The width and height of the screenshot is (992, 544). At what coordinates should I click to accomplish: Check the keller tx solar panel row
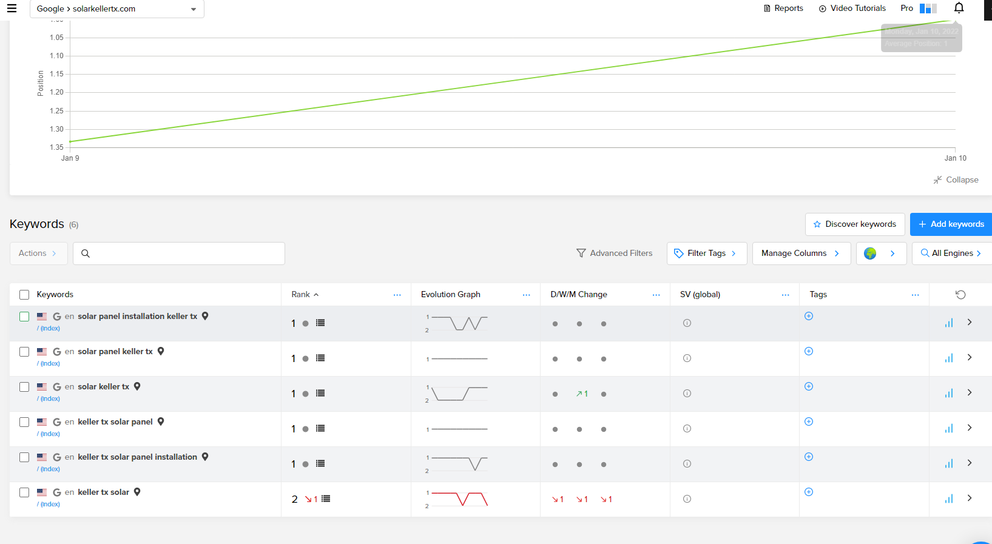click(24, 422)
